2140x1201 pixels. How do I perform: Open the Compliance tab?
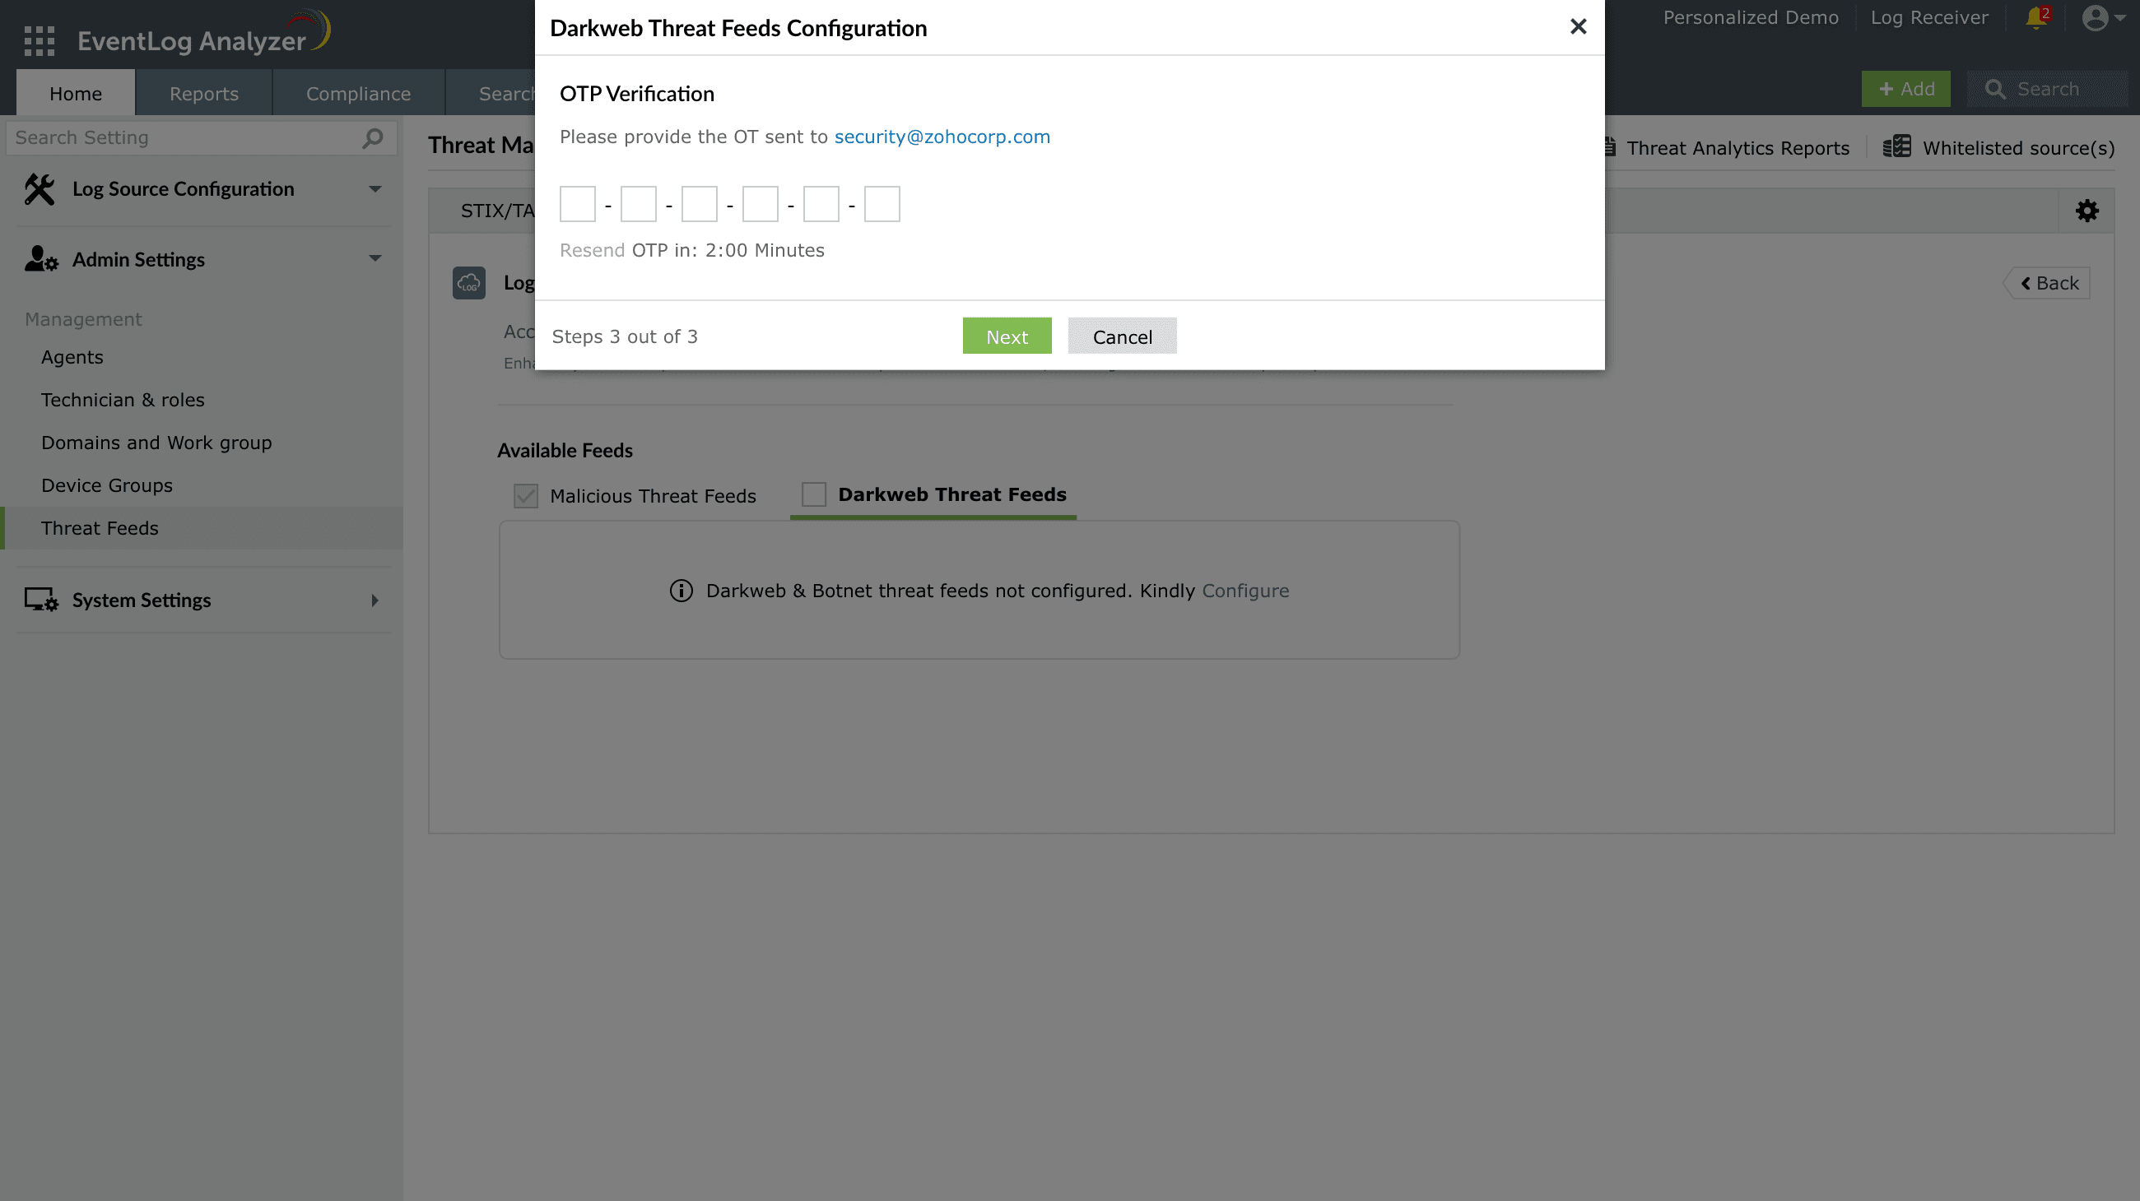coord(358,93)
